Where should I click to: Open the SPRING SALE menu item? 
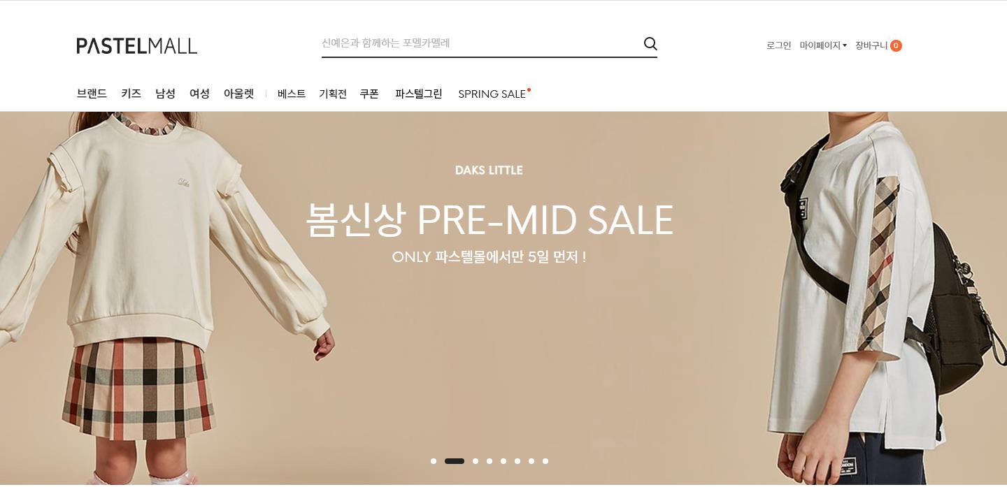point(492,94)
